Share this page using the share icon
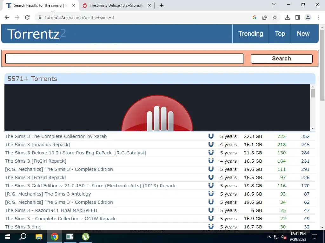Screen dimensions: 325x243 point(265,18)
